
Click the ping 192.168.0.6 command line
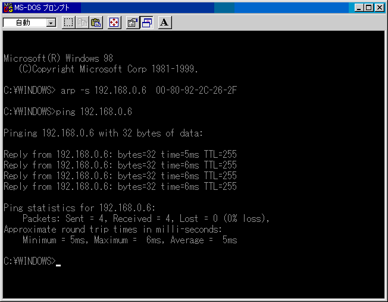pos(68,112)
